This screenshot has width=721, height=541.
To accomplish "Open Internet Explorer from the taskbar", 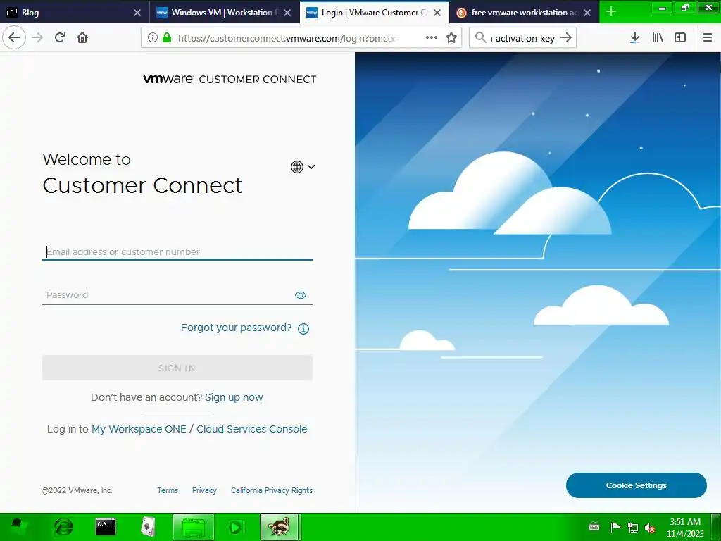I will (63, 527).
